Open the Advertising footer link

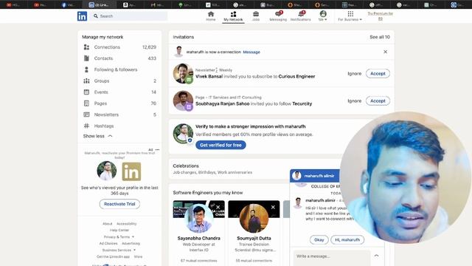point(131,243)
